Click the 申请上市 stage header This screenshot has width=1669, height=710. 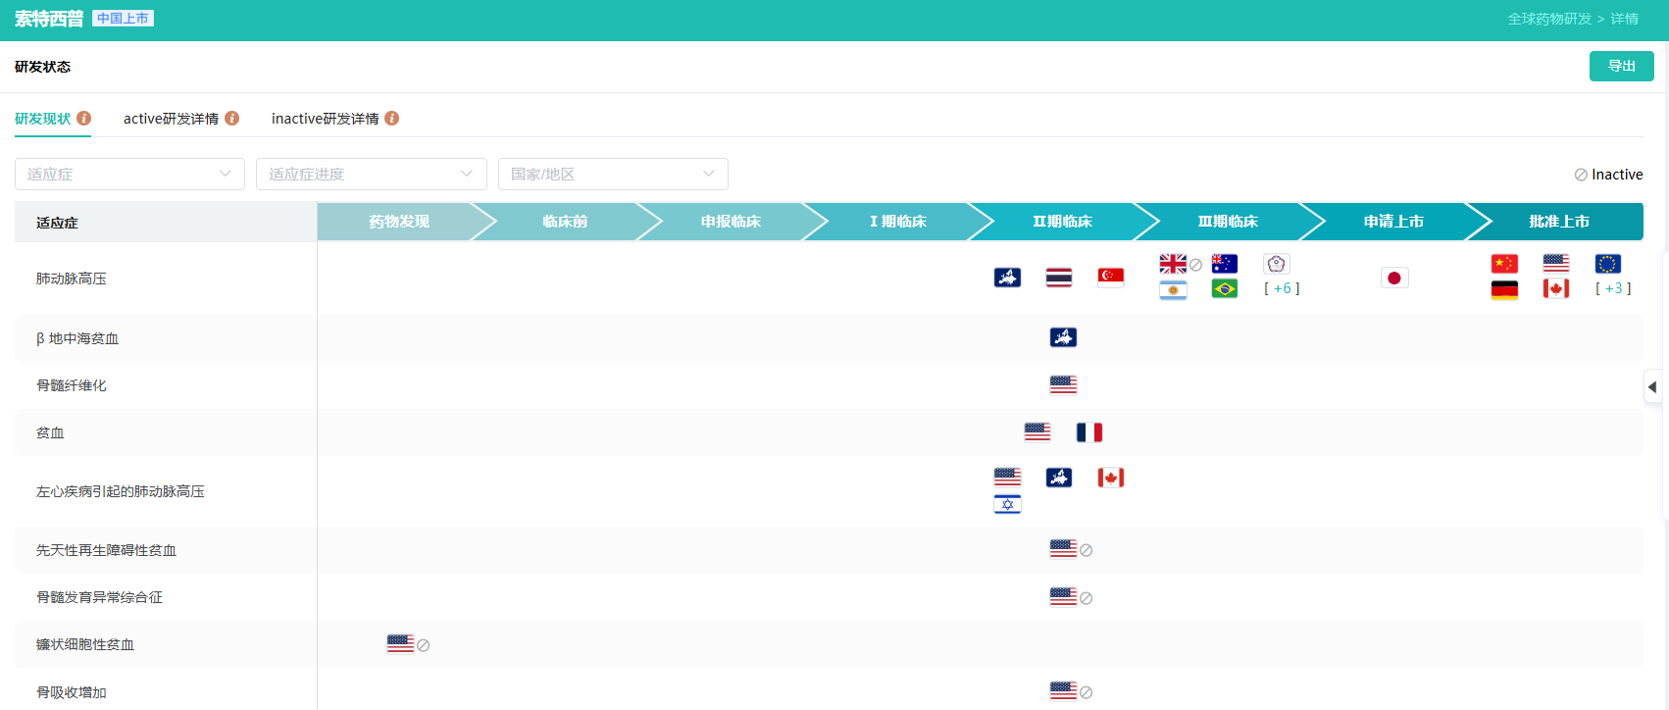click(1393, 222)
